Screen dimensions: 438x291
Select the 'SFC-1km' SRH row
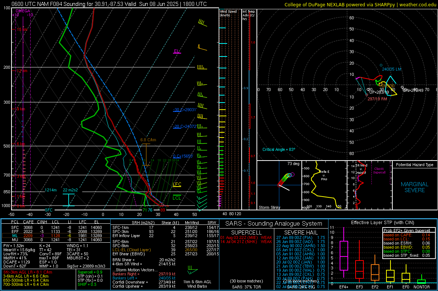(x=165, y=227)
